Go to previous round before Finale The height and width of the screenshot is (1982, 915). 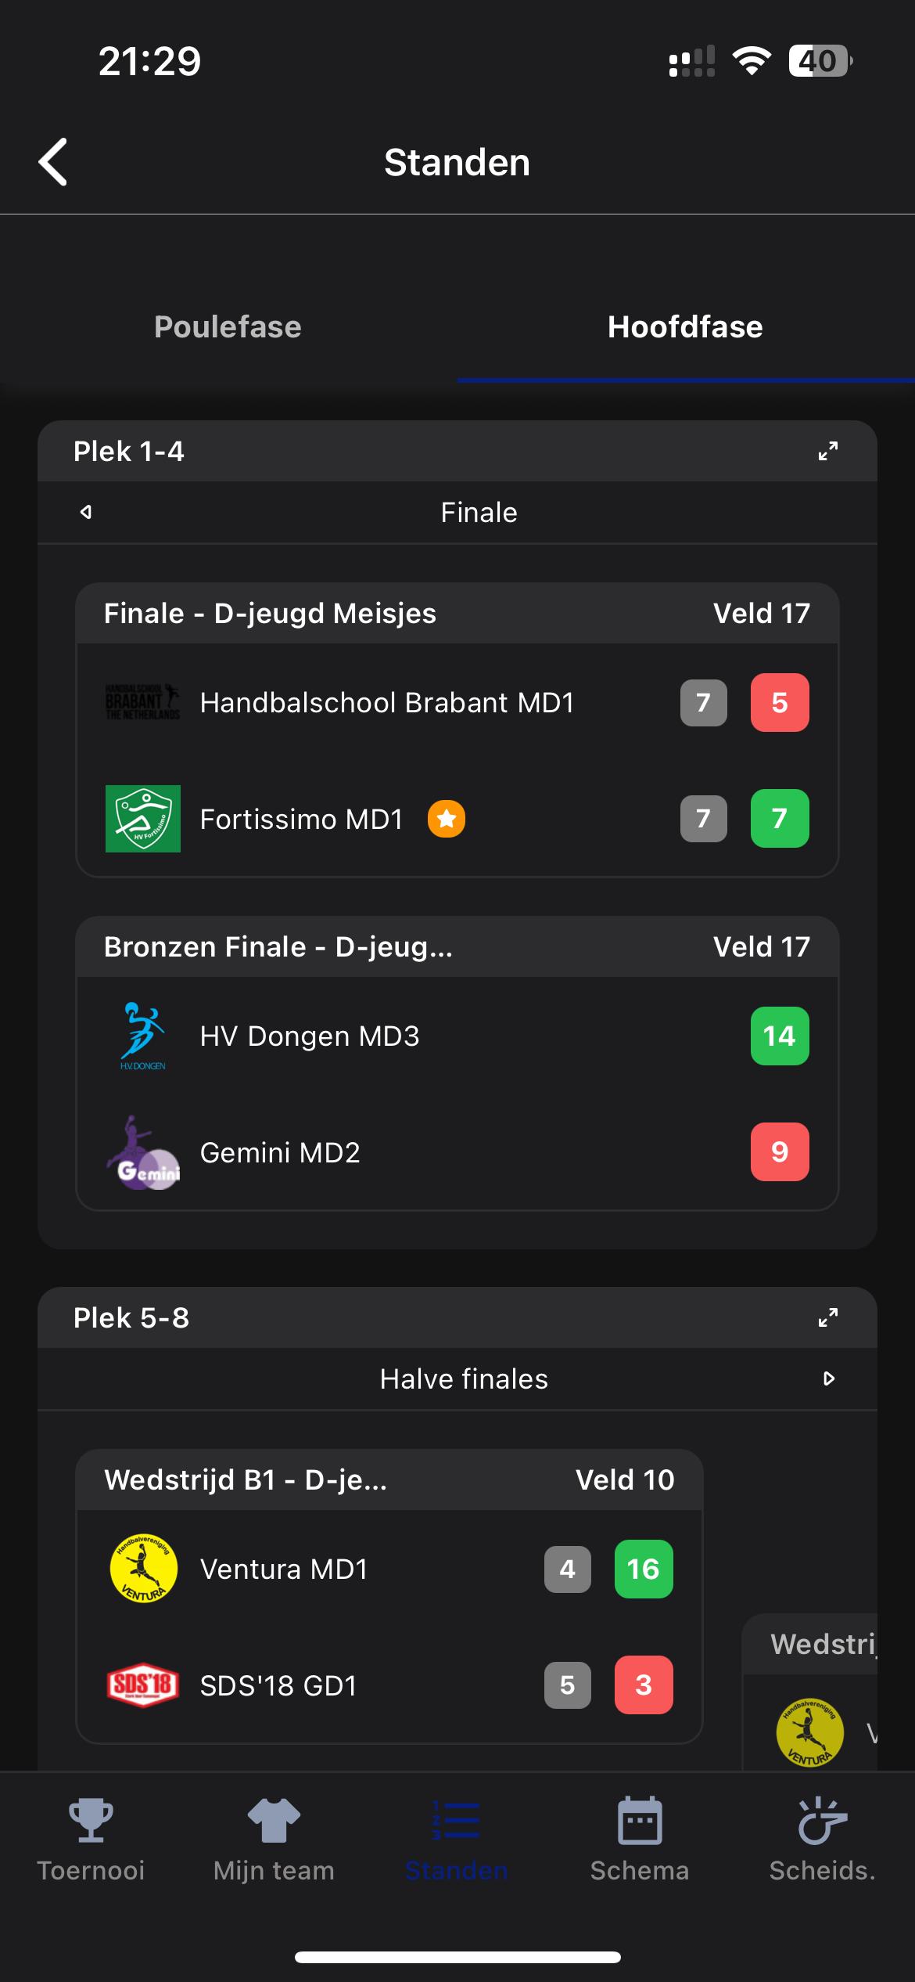pos(86,512)
